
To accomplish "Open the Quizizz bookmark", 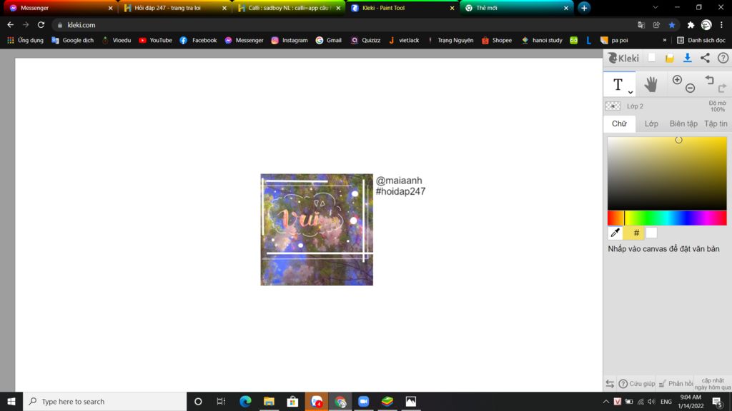I will pyautogui.click(x=365, y=40).
